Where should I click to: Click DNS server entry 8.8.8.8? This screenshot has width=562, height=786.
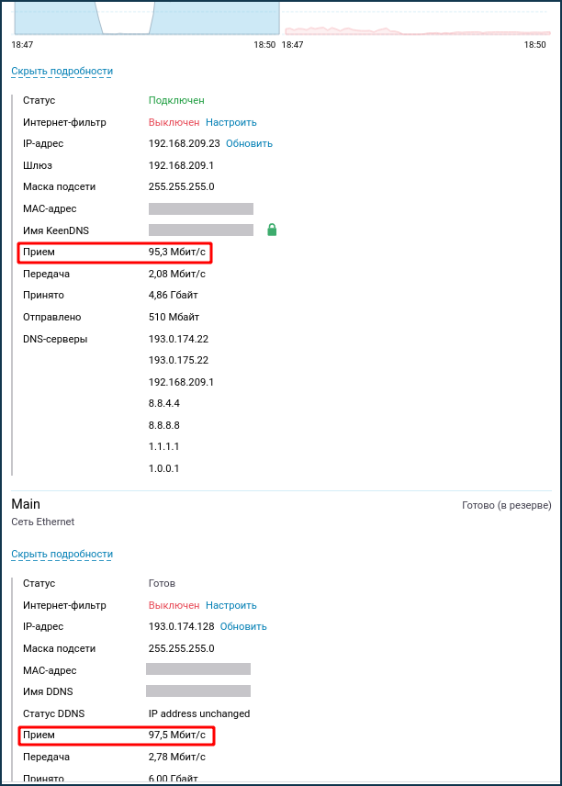click(x=163, y=425)
